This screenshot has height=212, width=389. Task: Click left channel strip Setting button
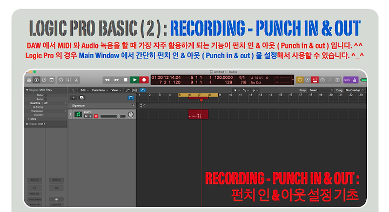tap(35, 180)
